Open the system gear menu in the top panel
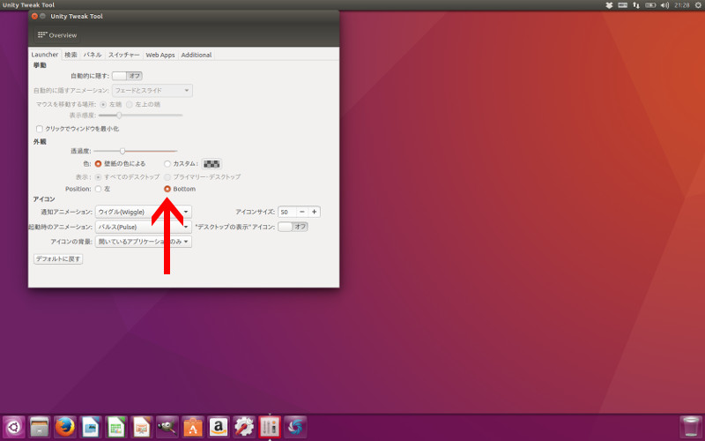705x441 pixels. 698,5
